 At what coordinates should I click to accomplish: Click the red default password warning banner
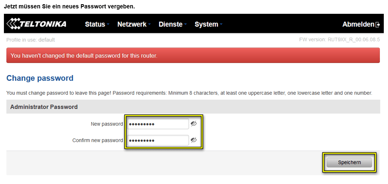pos(193,56)
